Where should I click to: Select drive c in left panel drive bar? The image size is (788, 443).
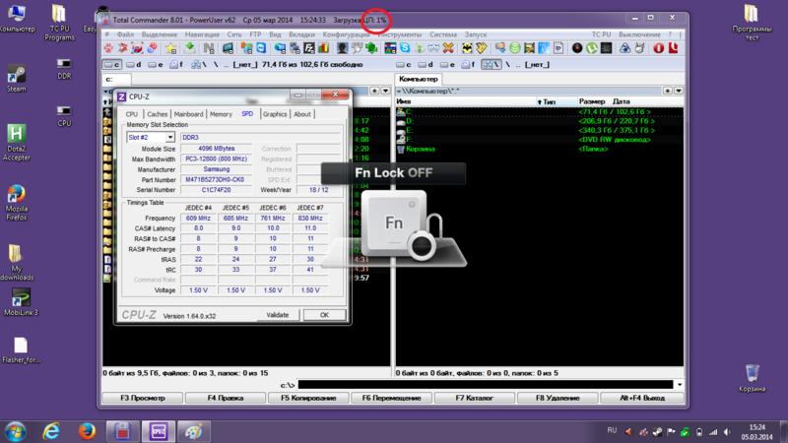click(x=112, y=65)
